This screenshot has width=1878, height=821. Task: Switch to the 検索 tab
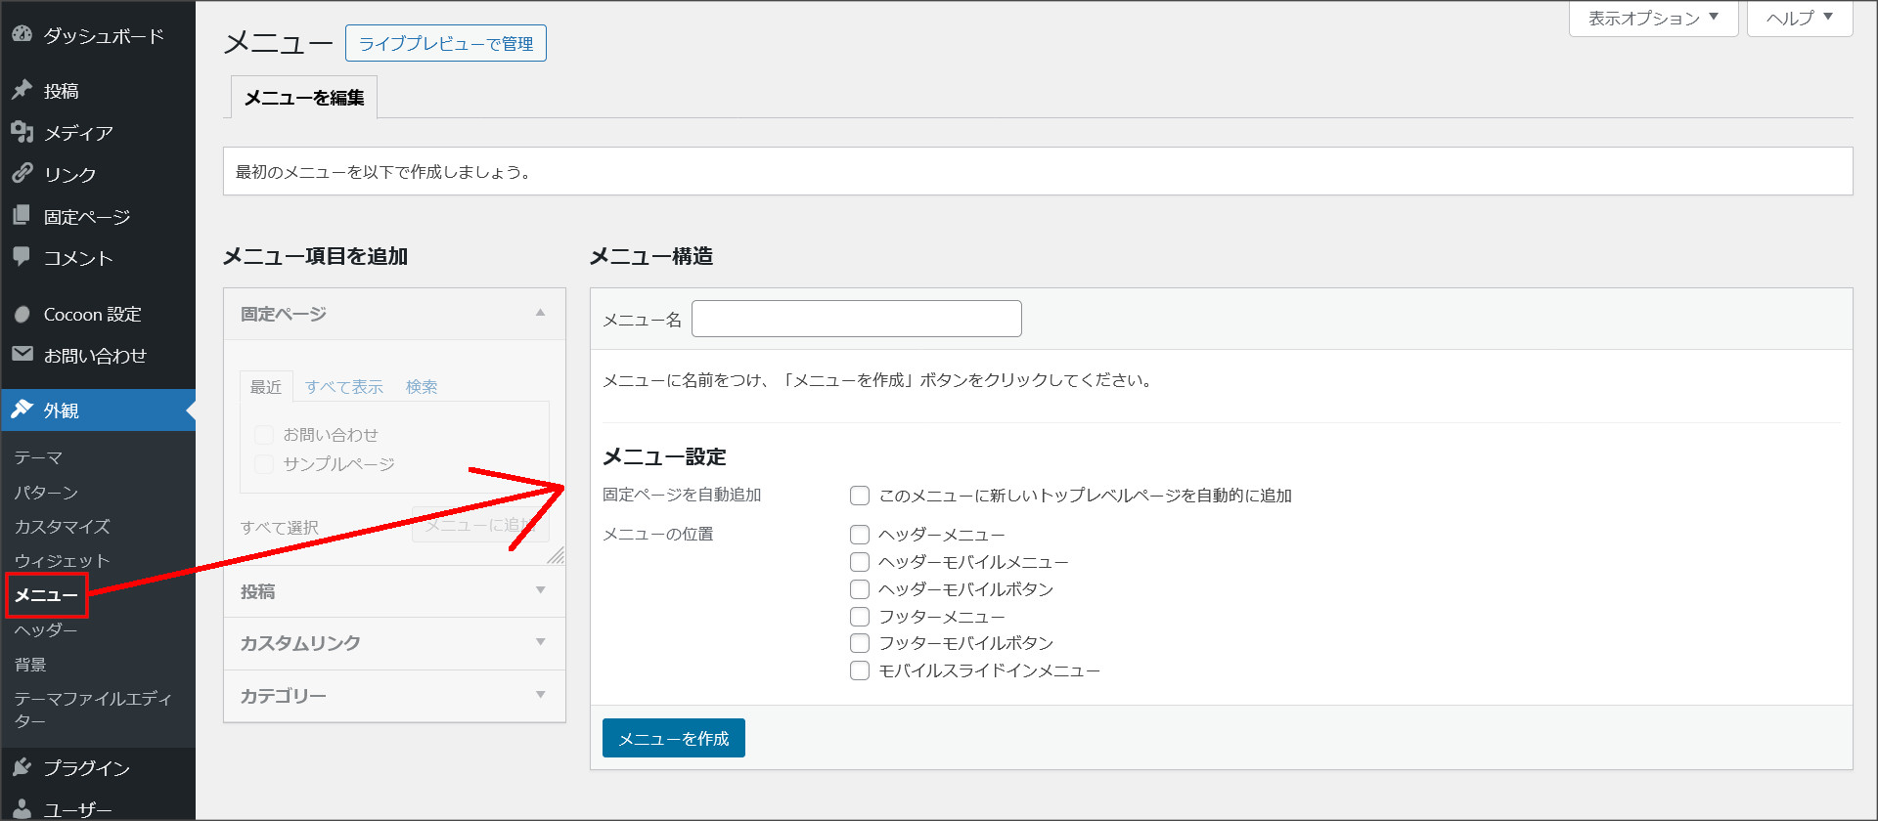pos(422,387)
